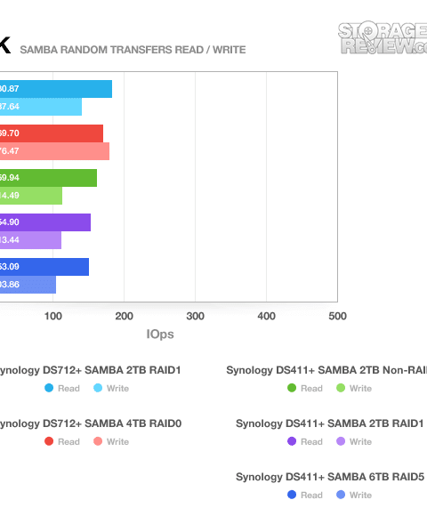Select the purple Read bar ending 4.90

pyautogui.click(x=45, y=222)
